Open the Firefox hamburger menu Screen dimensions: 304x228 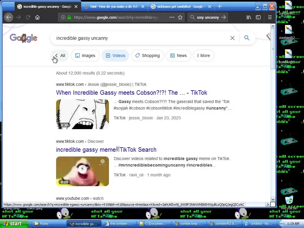pyautogui.click(x=270, y=17)
